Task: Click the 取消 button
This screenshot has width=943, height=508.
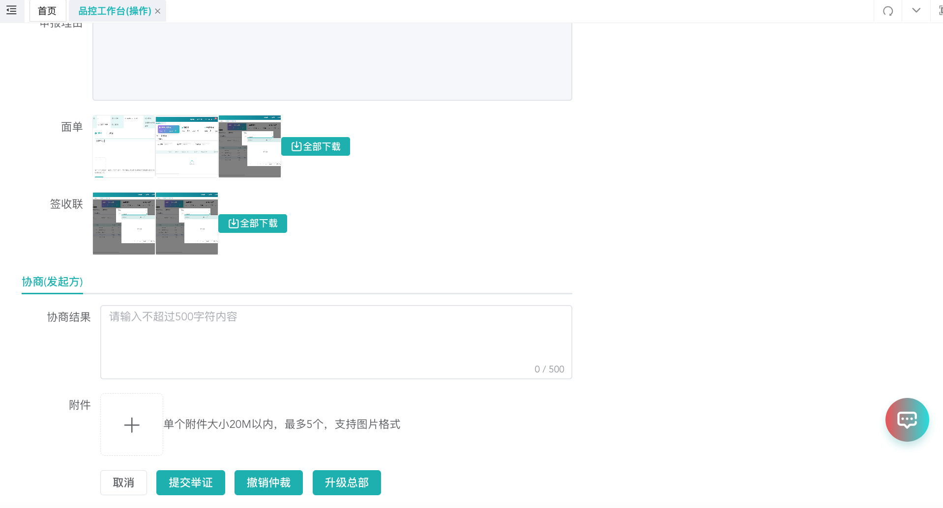Action: (123, 482)
